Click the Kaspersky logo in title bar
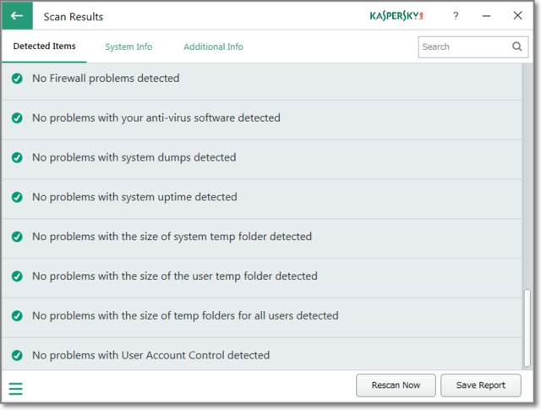This screenshot has height=410, width=541. (x=396, y=16)
